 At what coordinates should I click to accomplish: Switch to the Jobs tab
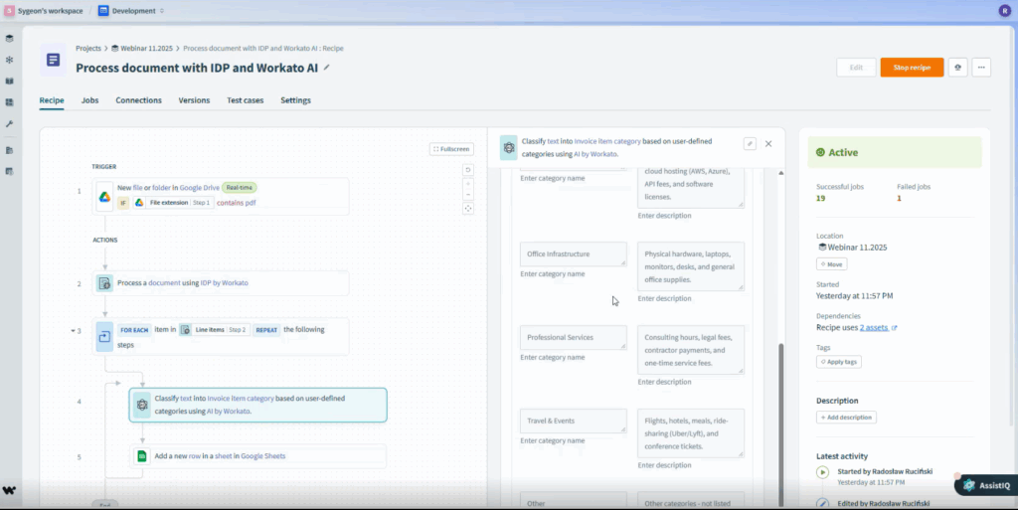[89, 100]
